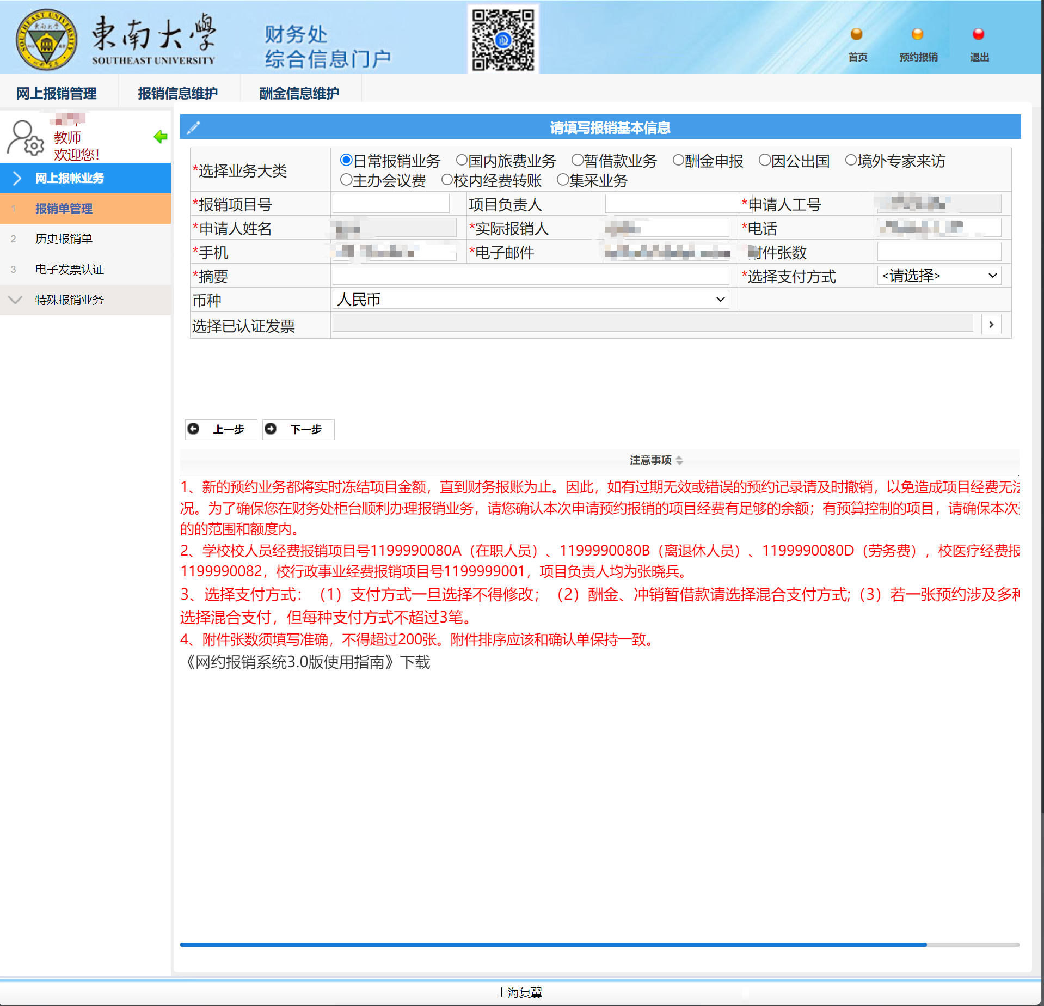Click the orange 首页 home icon
Viewport: 1044px width, 1006px height.
tap(856, 35)
